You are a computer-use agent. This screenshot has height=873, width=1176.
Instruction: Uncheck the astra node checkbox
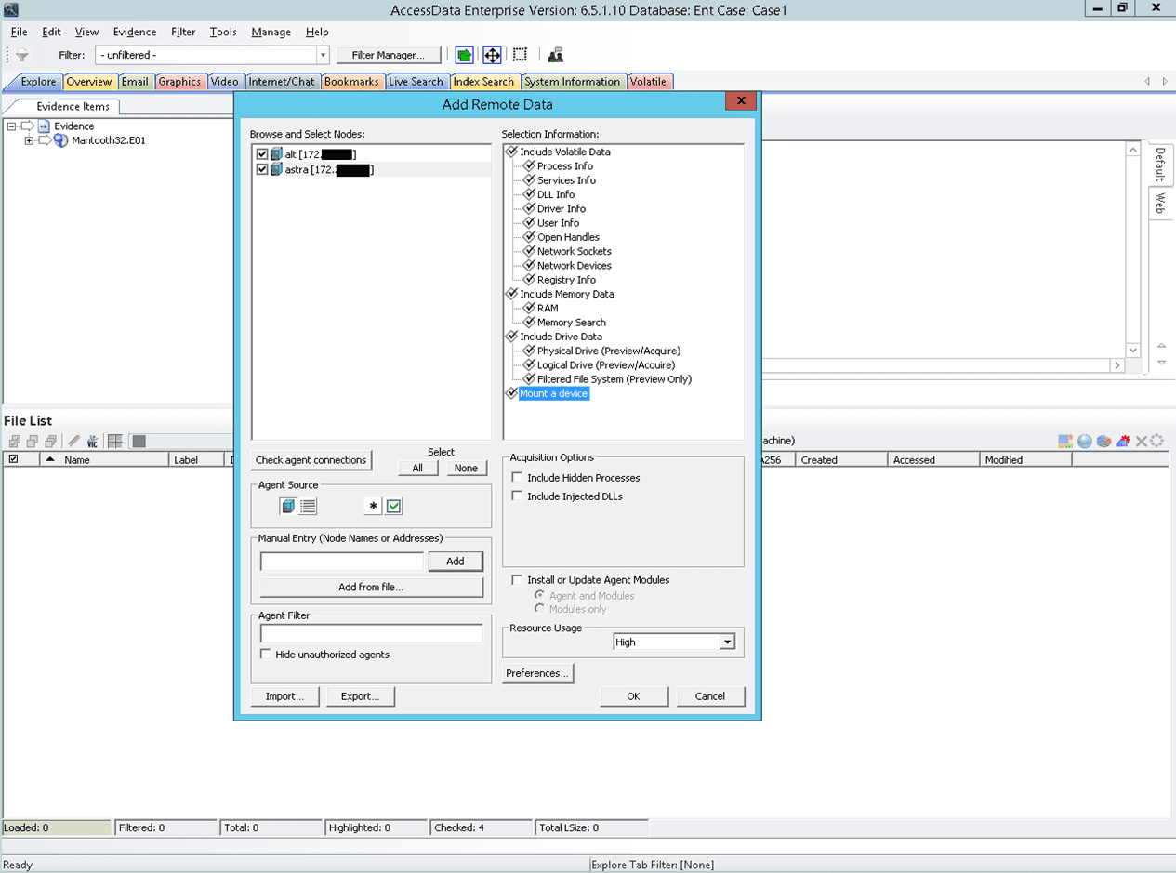pyautogui.click(x=262, y=169)
